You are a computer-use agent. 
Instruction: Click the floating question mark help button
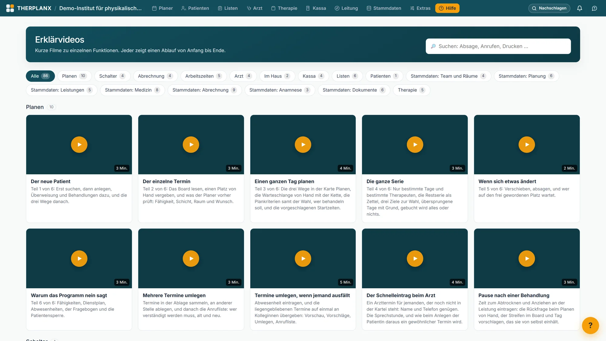pyautogui.click(x=590, y=325)
